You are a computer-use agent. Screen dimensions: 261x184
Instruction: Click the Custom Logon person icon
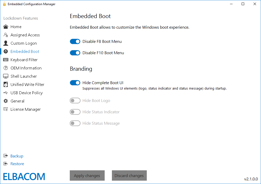[5, 43]
